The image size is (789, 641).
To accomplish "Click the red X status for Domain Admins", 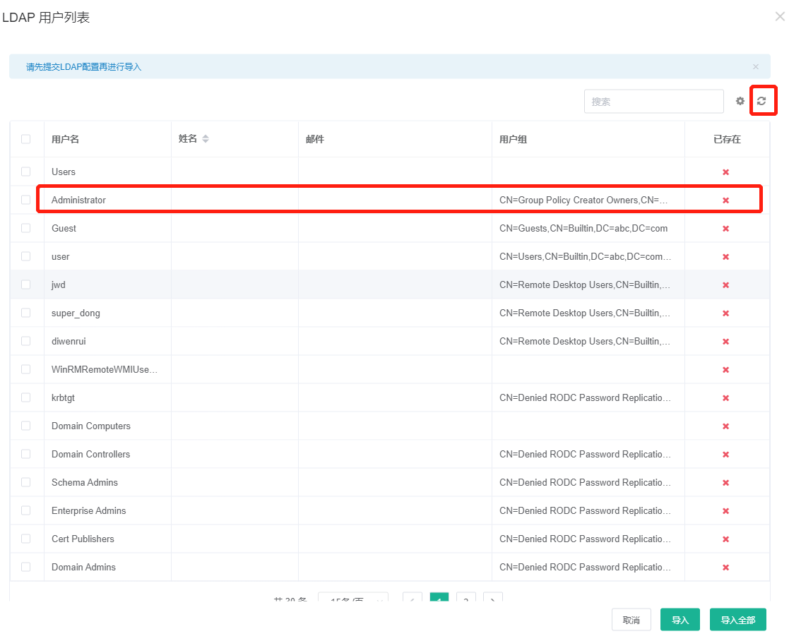I will coord(725,567).
